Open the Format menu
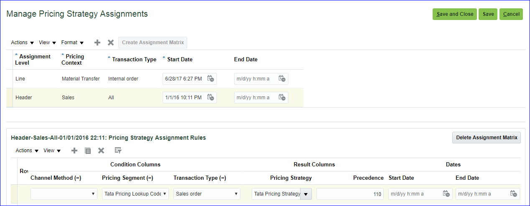The image size is (530, 206). click(72, 43)
